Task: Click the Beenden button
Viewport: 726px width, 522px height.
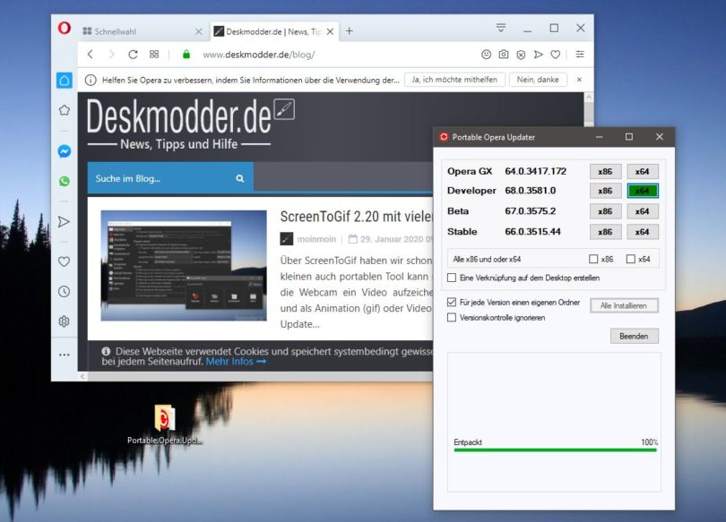Action: pyautogui.click(x=634, y=336)
